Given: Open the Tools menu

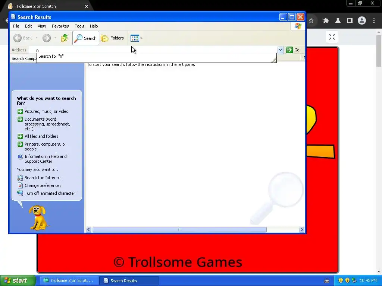Looking at the screenshot, I should point(79,26).
